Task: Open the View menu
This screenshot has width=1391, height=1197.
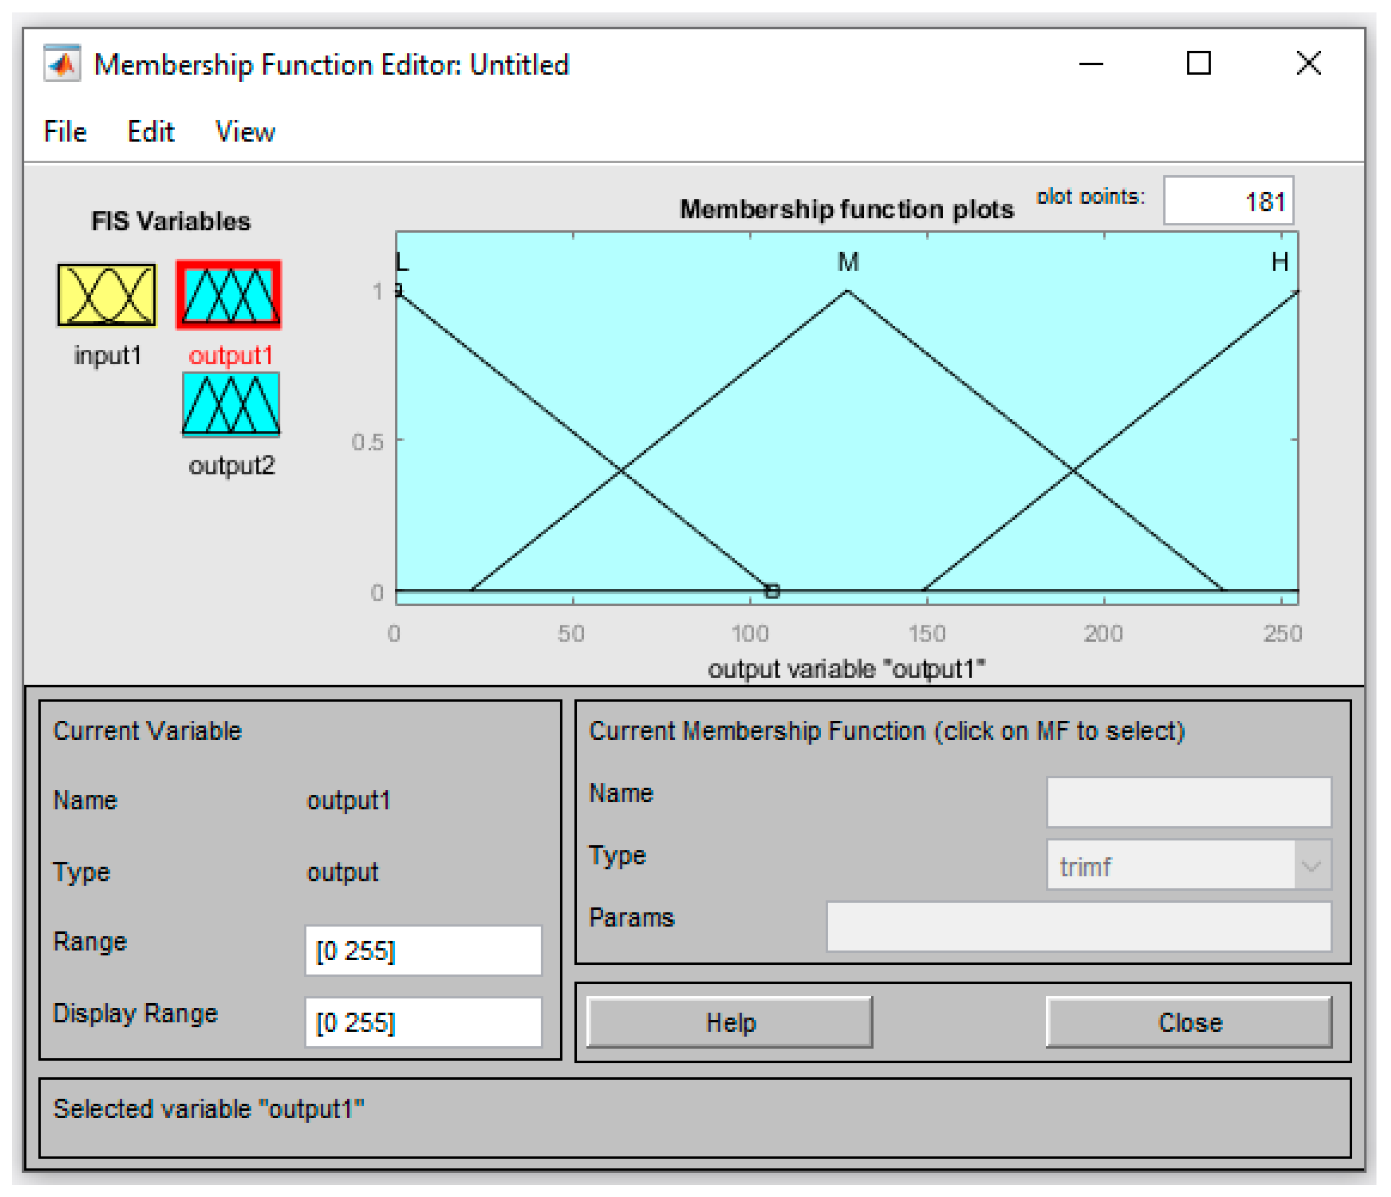Action: point(245,132)
